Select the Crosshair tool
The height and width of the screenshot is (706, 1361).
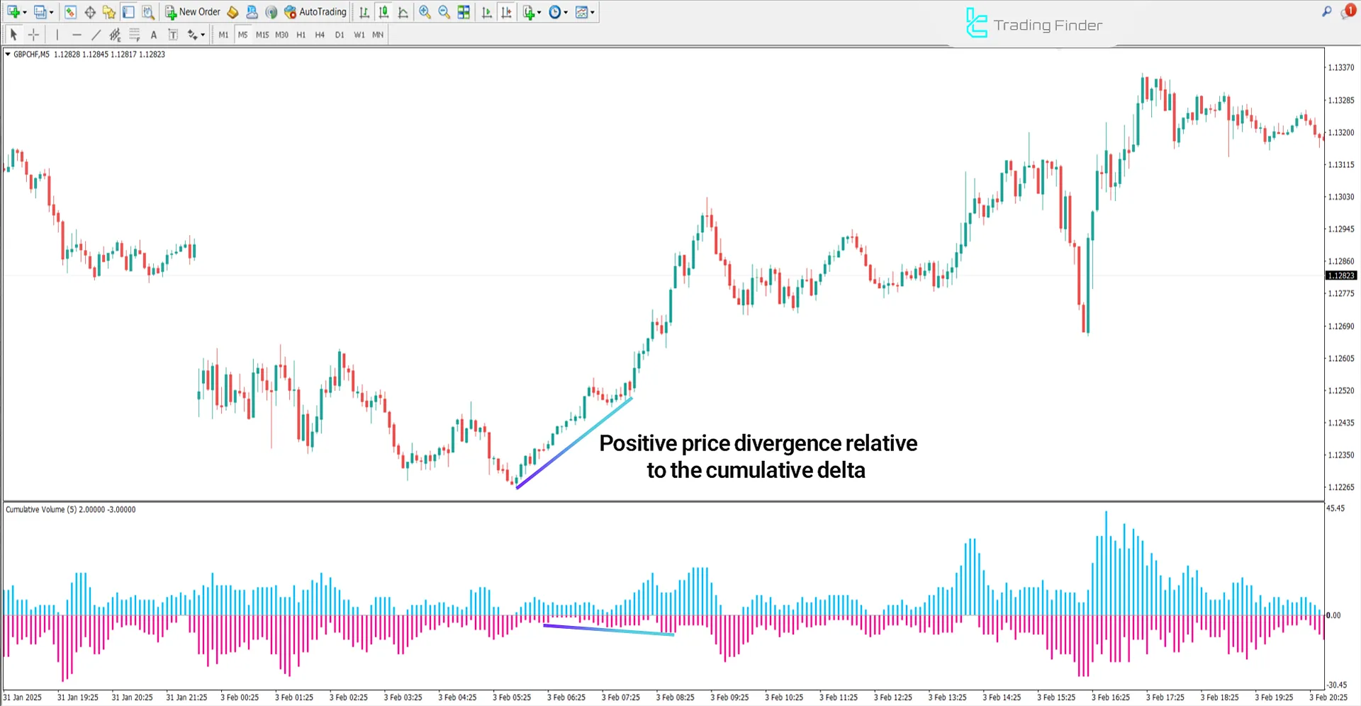click(x=33, y=34)
